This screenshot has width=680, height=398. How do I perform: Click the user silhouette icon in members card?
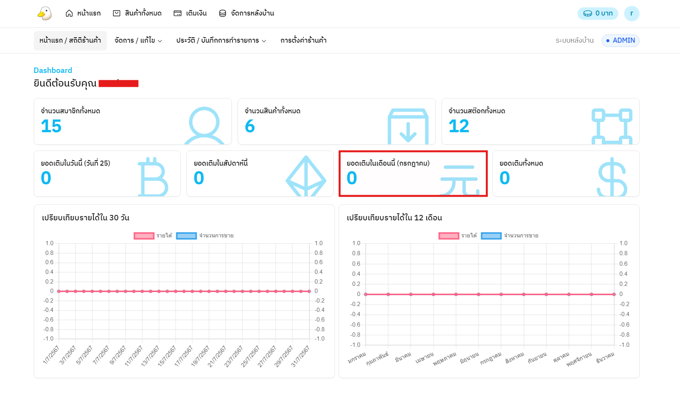pos(204,126)
